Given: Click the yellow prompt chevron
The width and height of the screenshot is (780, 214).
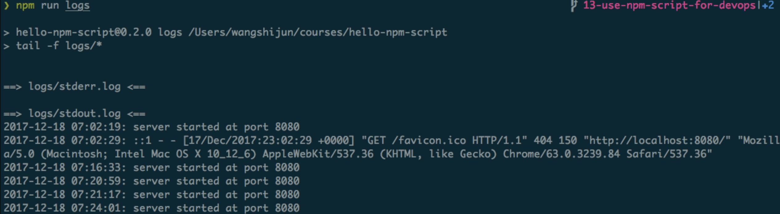Looking at the screenshot, I should coord(6,6).
